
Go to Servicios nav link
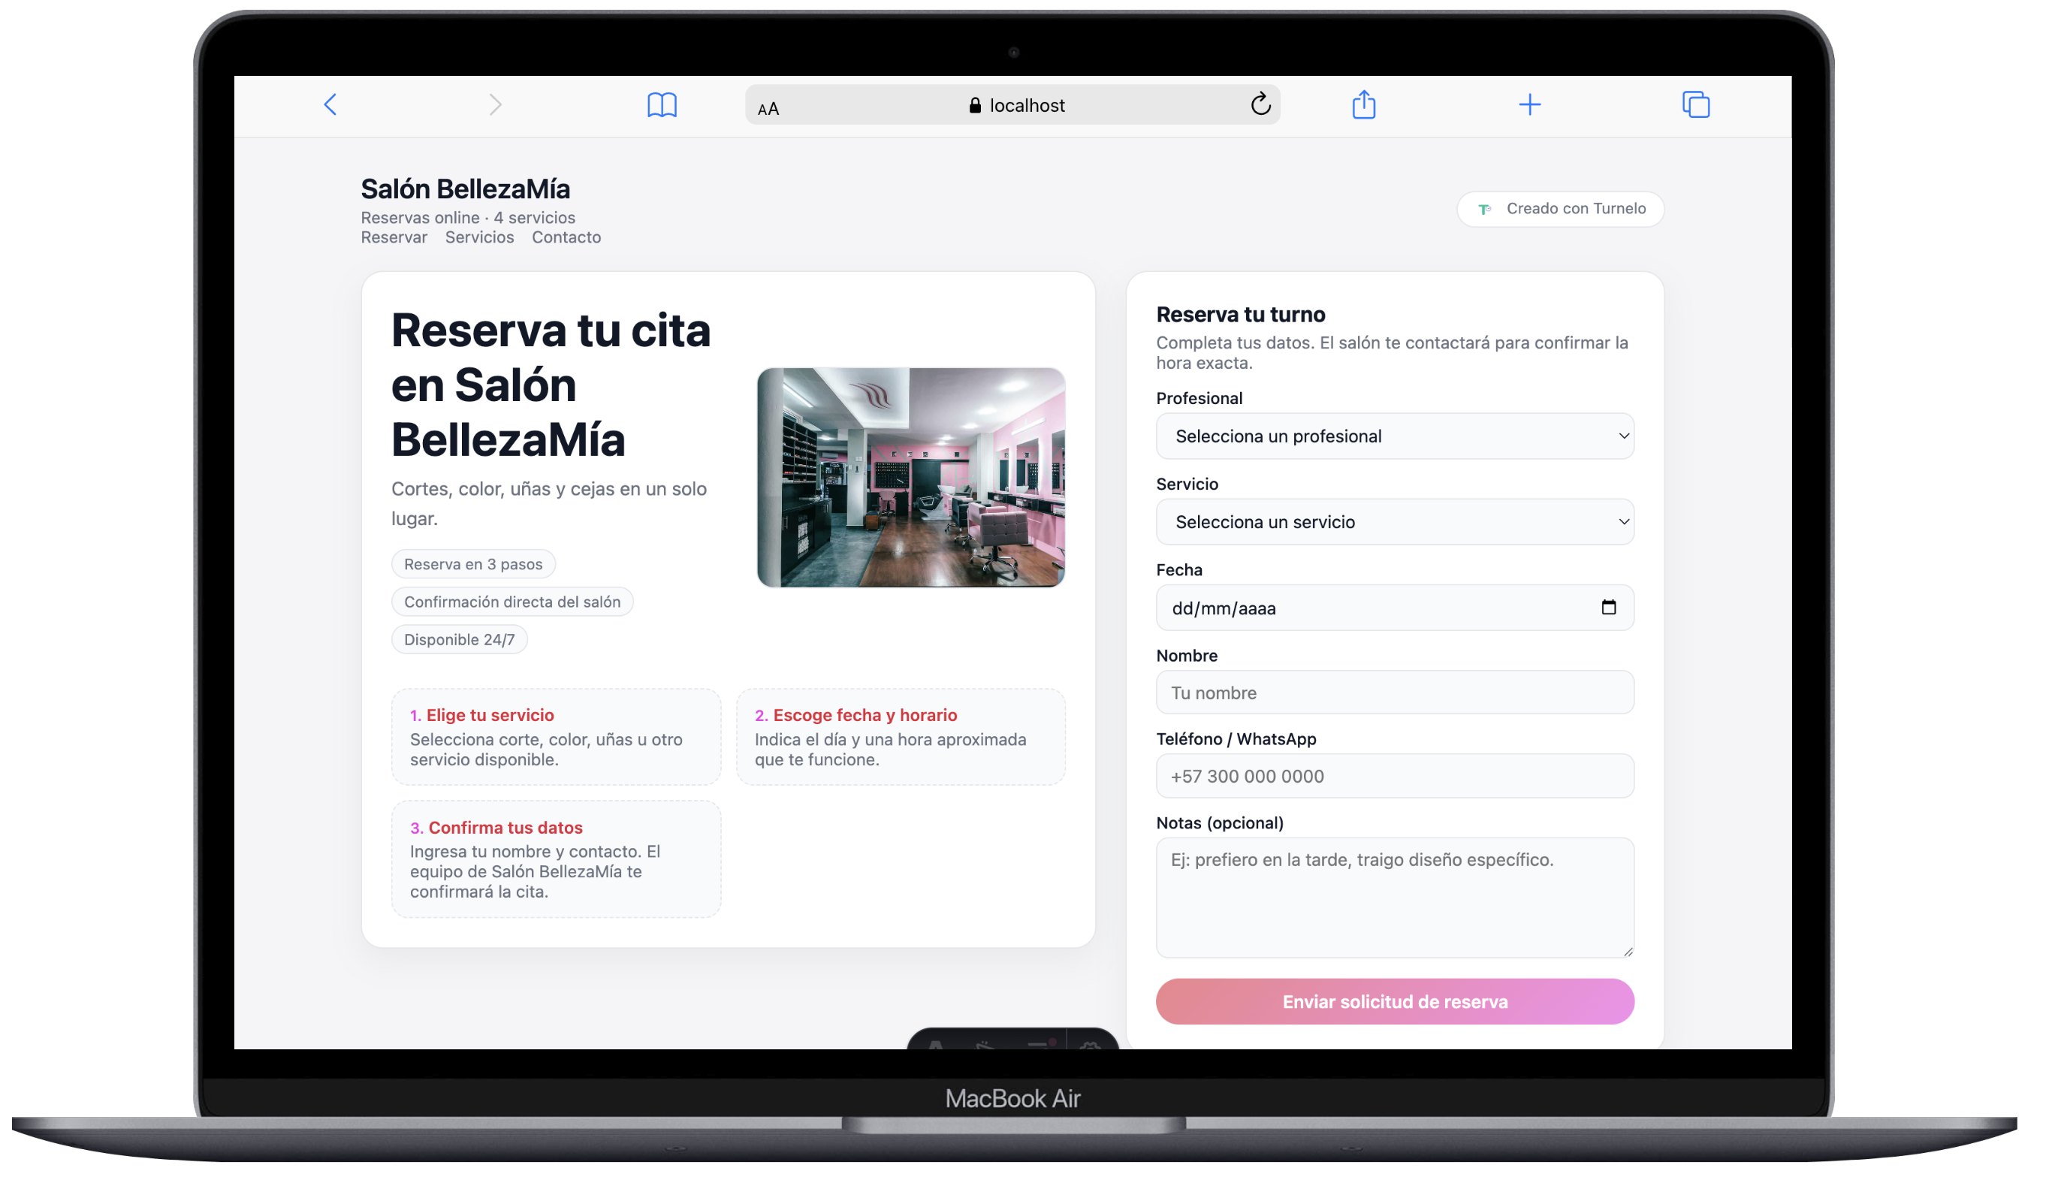point(479,237)
